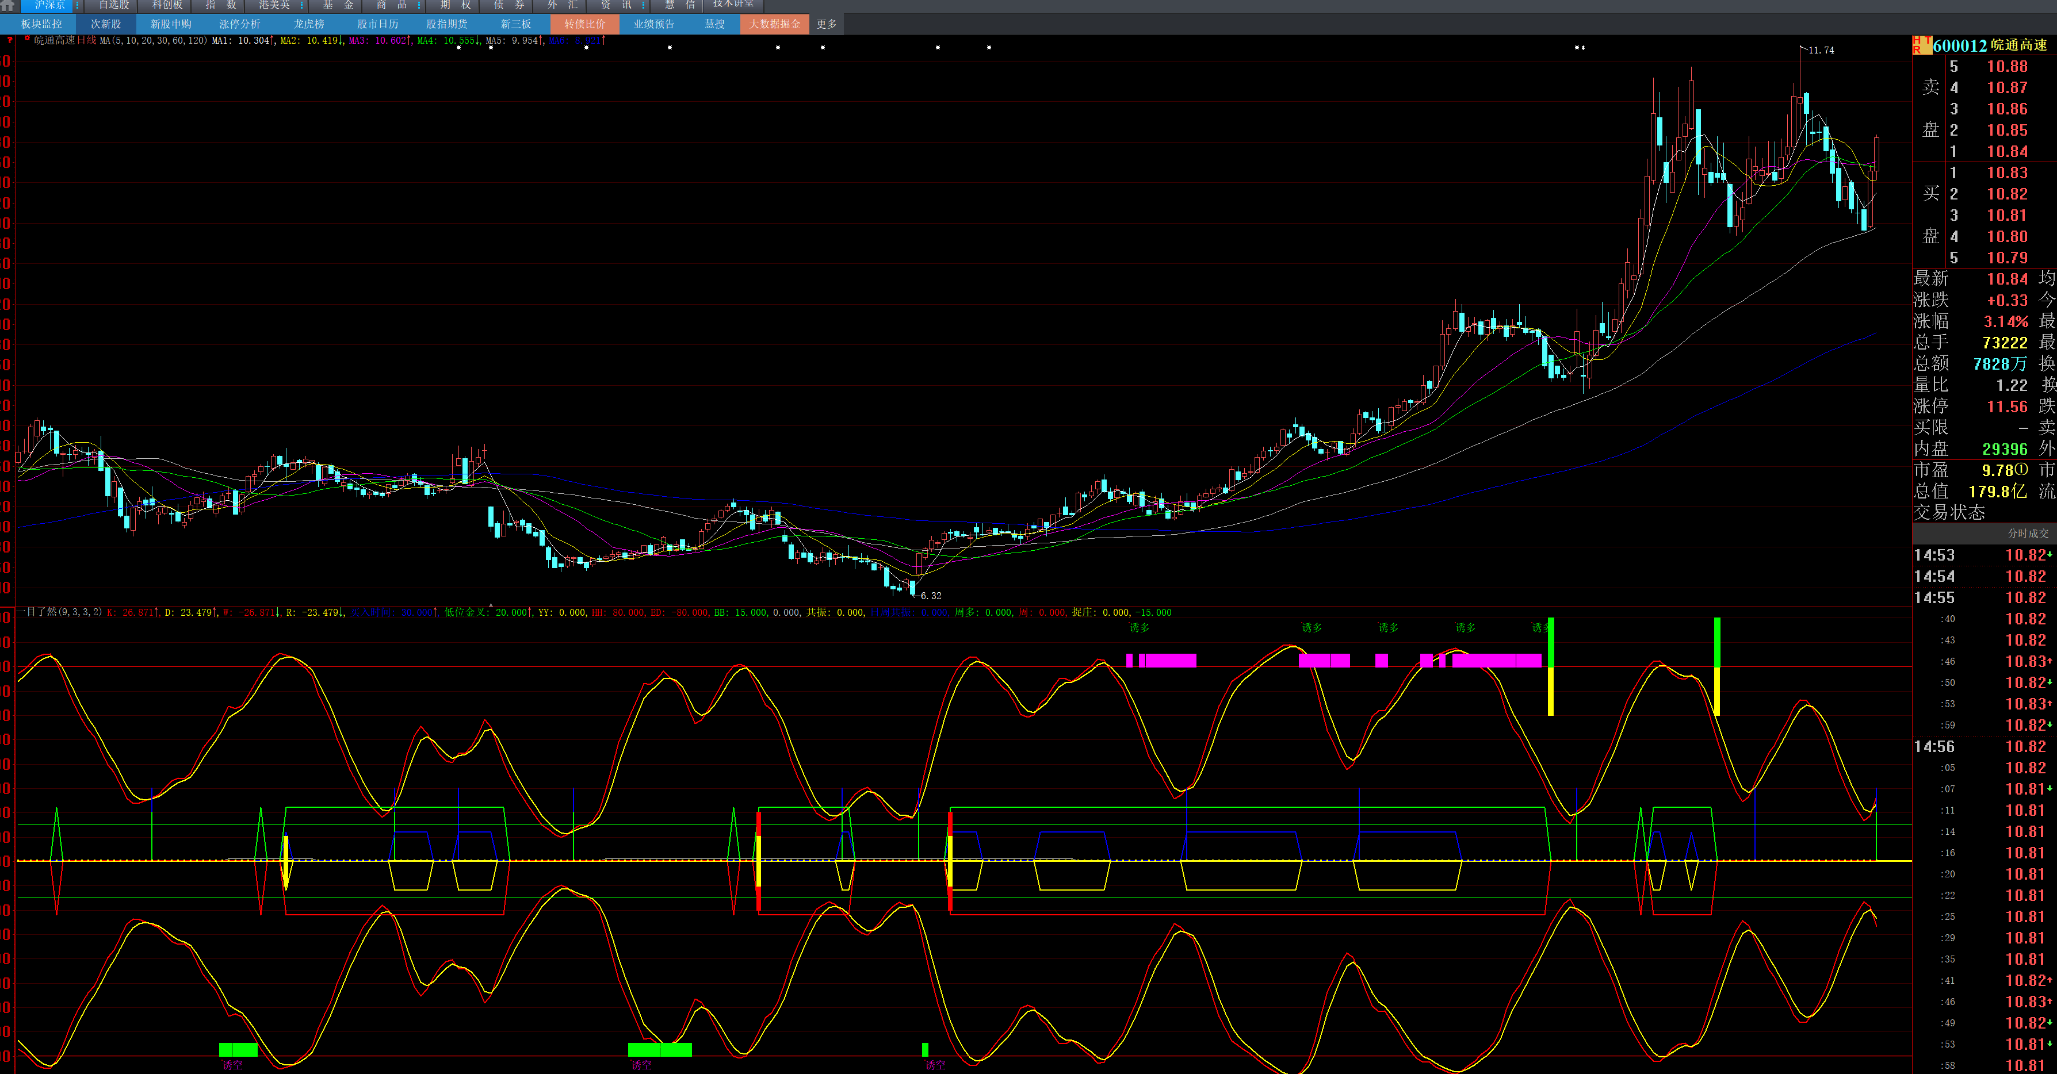Select the 11.74 high price marker
Viewport: 2057px width, 1074px height.
coord(1821,50)
